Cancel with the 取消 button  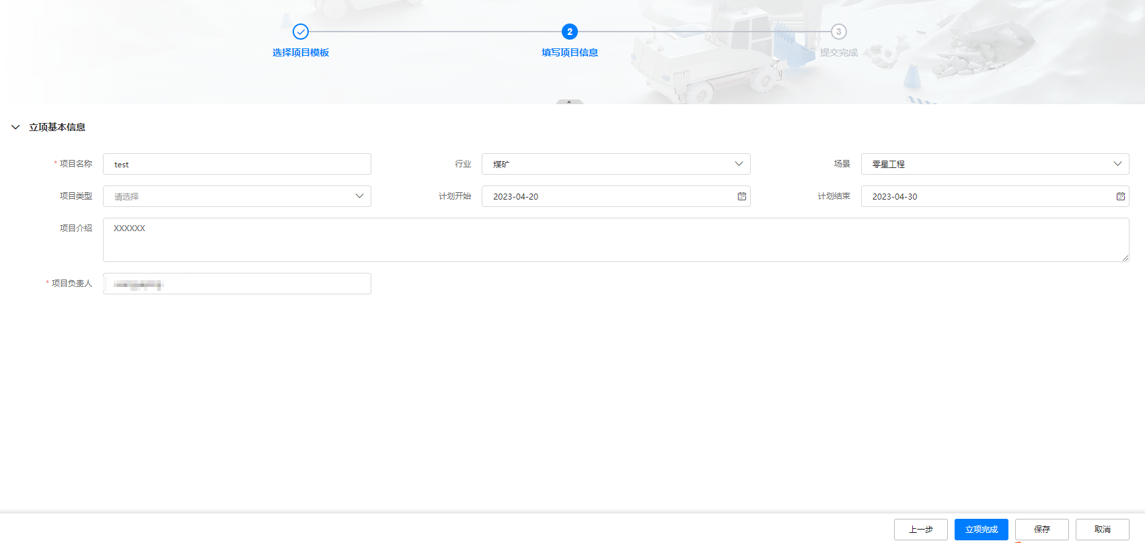(x=1102, y=530)
